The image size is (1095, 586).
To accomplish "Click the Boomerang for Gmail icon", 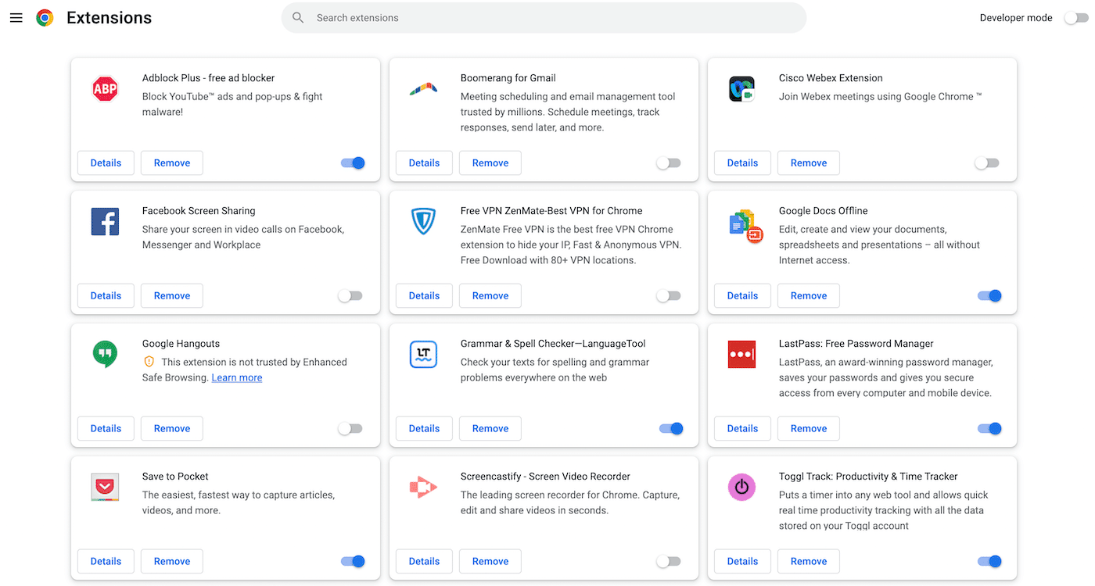I will (x=423, y=88).
